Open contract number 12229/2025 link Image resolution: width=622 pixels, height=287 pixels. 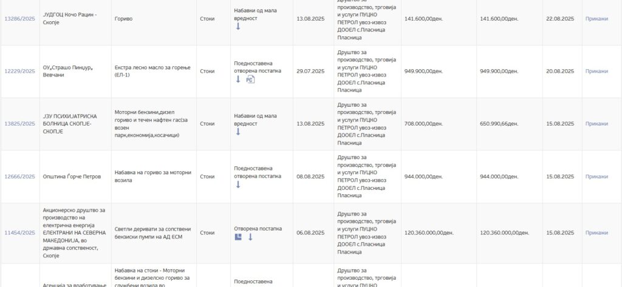pyautogui.click(x=20, y=72)
